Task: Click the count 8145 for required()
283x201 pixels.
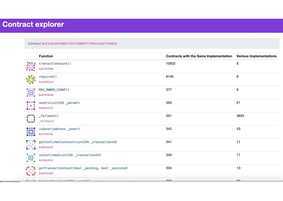Action: (170, 76)
